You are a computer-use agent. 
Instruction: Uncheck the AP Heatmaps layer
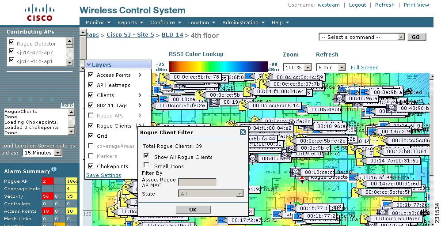[x=91, y=85]
